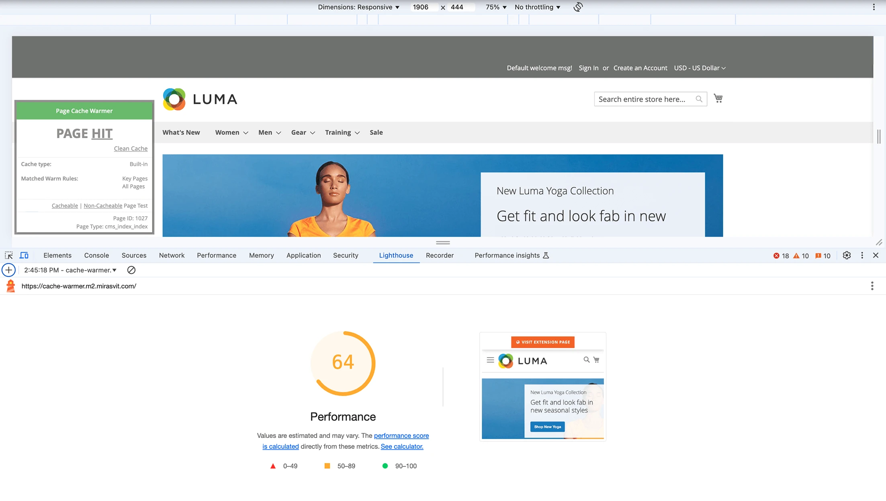Click the performance score calculator link

pos(402,446)
